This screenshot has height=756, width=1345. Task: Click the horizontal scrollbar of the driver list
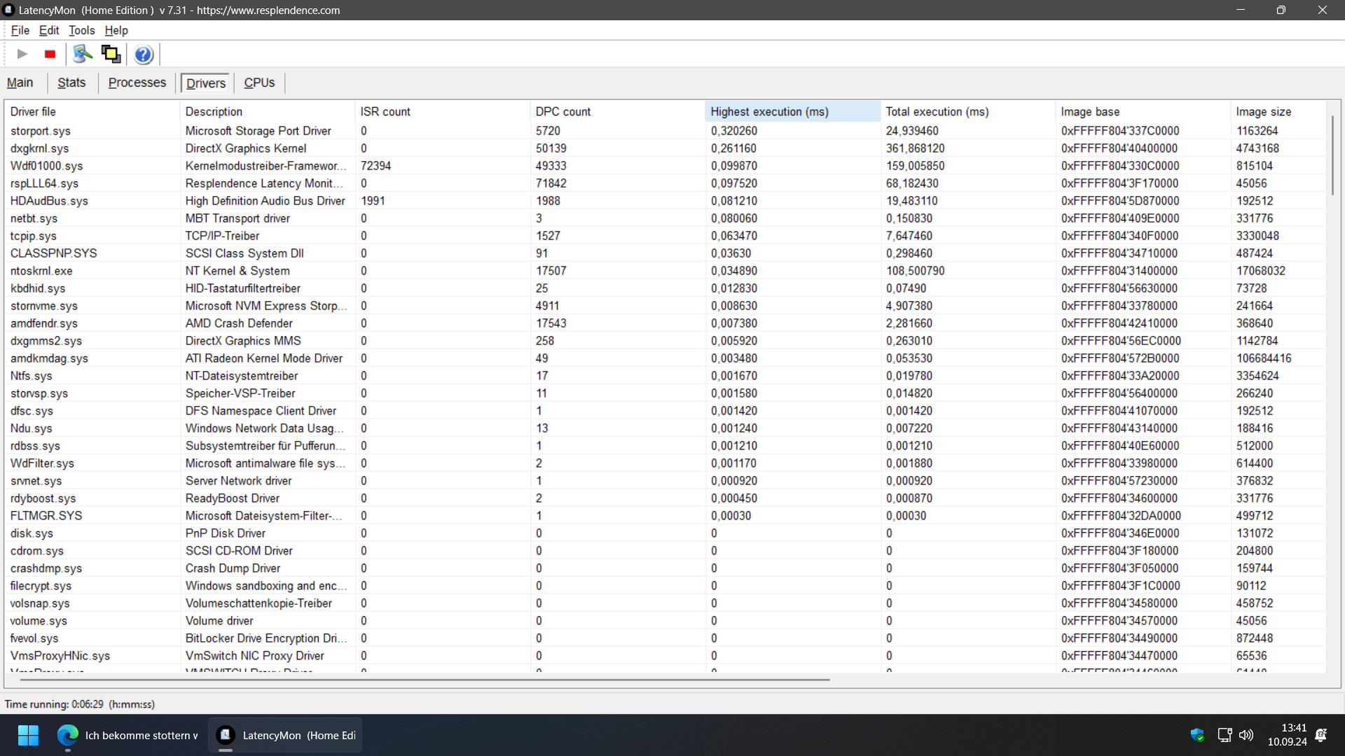424,679
